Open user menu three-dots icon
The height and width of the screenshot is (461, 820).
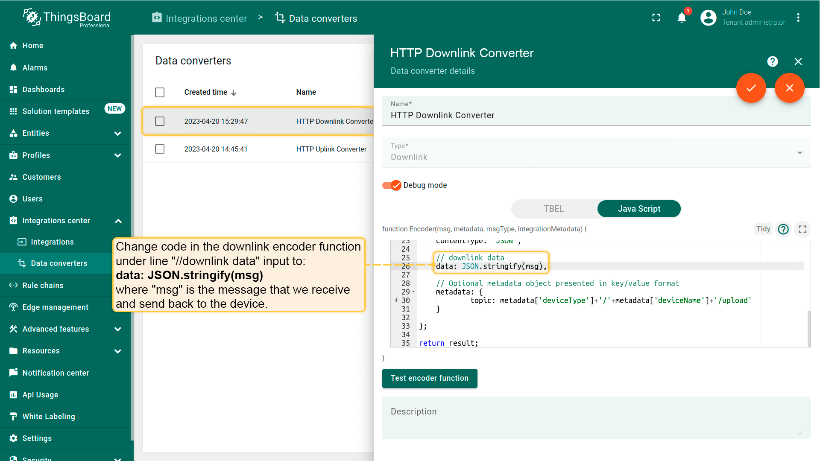tap(798, 18)
